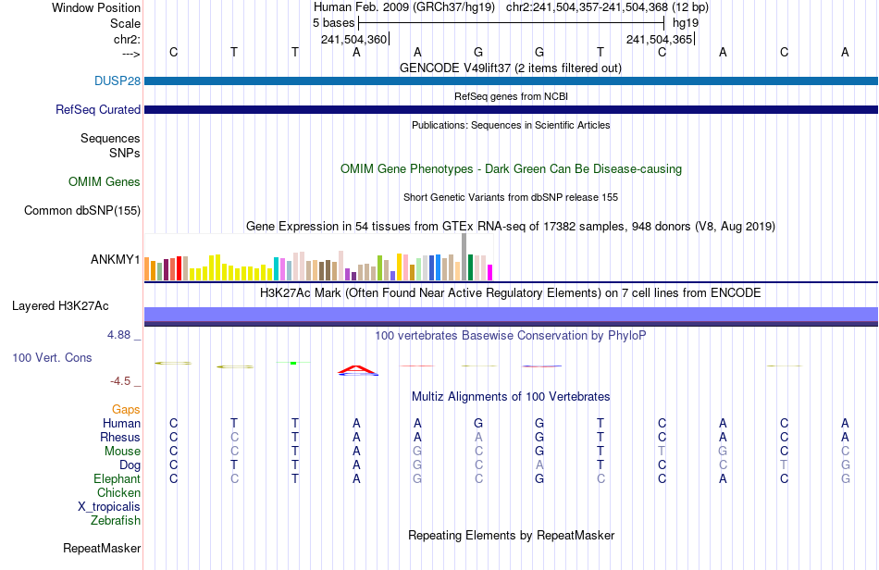Select the orange Gaps label

[126, 409]
